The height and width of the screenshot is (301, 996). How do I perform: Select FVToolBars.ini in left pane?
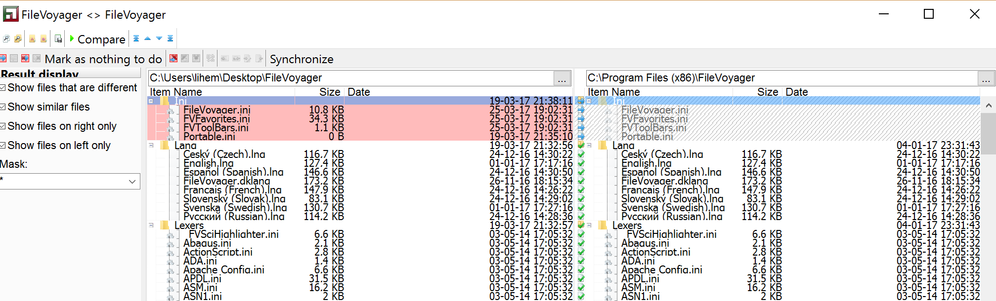coord(216,127)
